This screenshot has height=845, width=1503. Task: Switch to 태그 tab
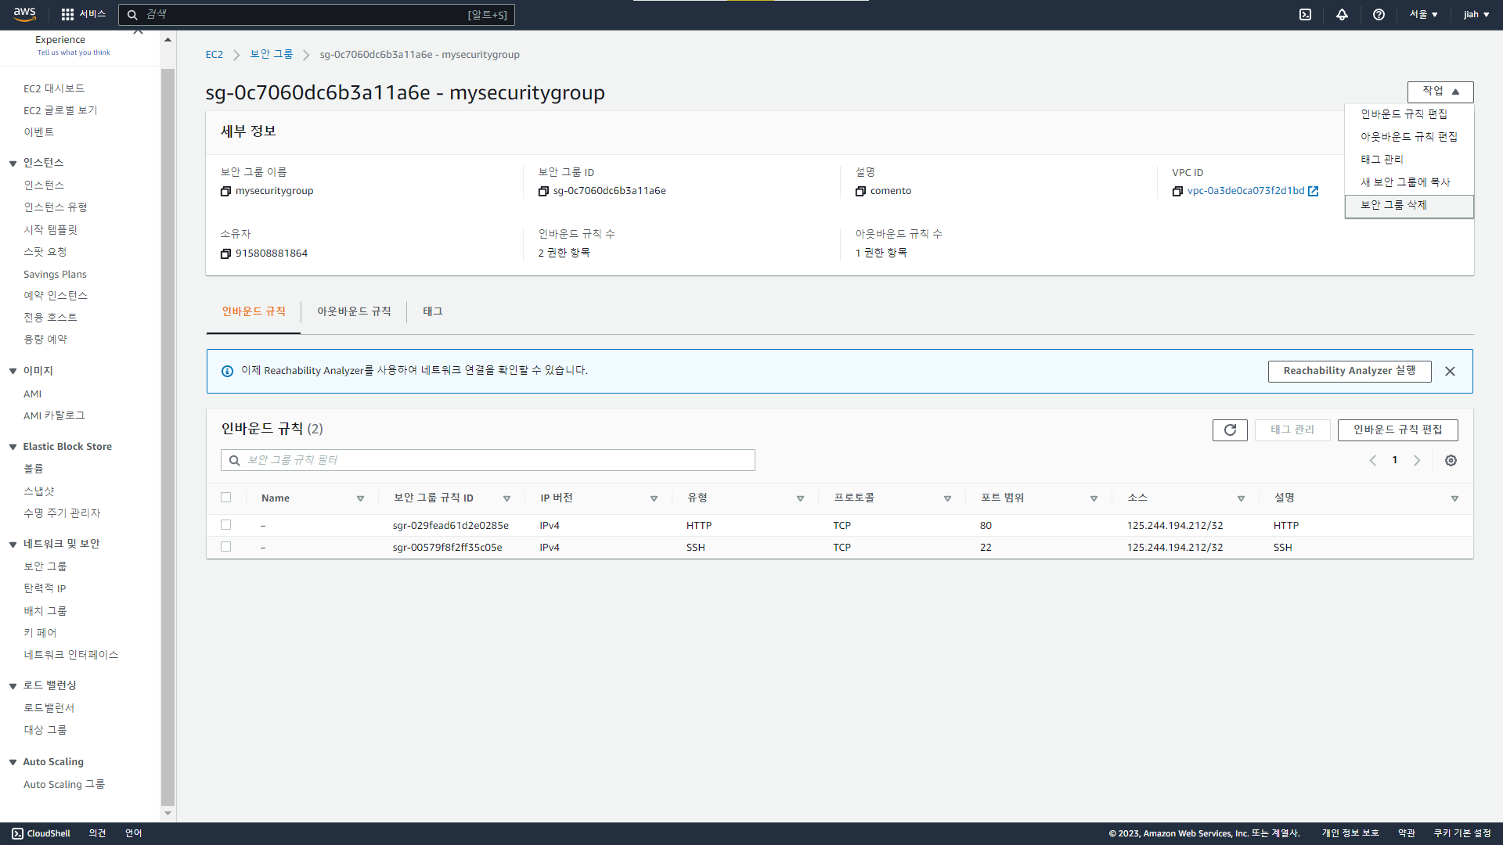point(433,311)
